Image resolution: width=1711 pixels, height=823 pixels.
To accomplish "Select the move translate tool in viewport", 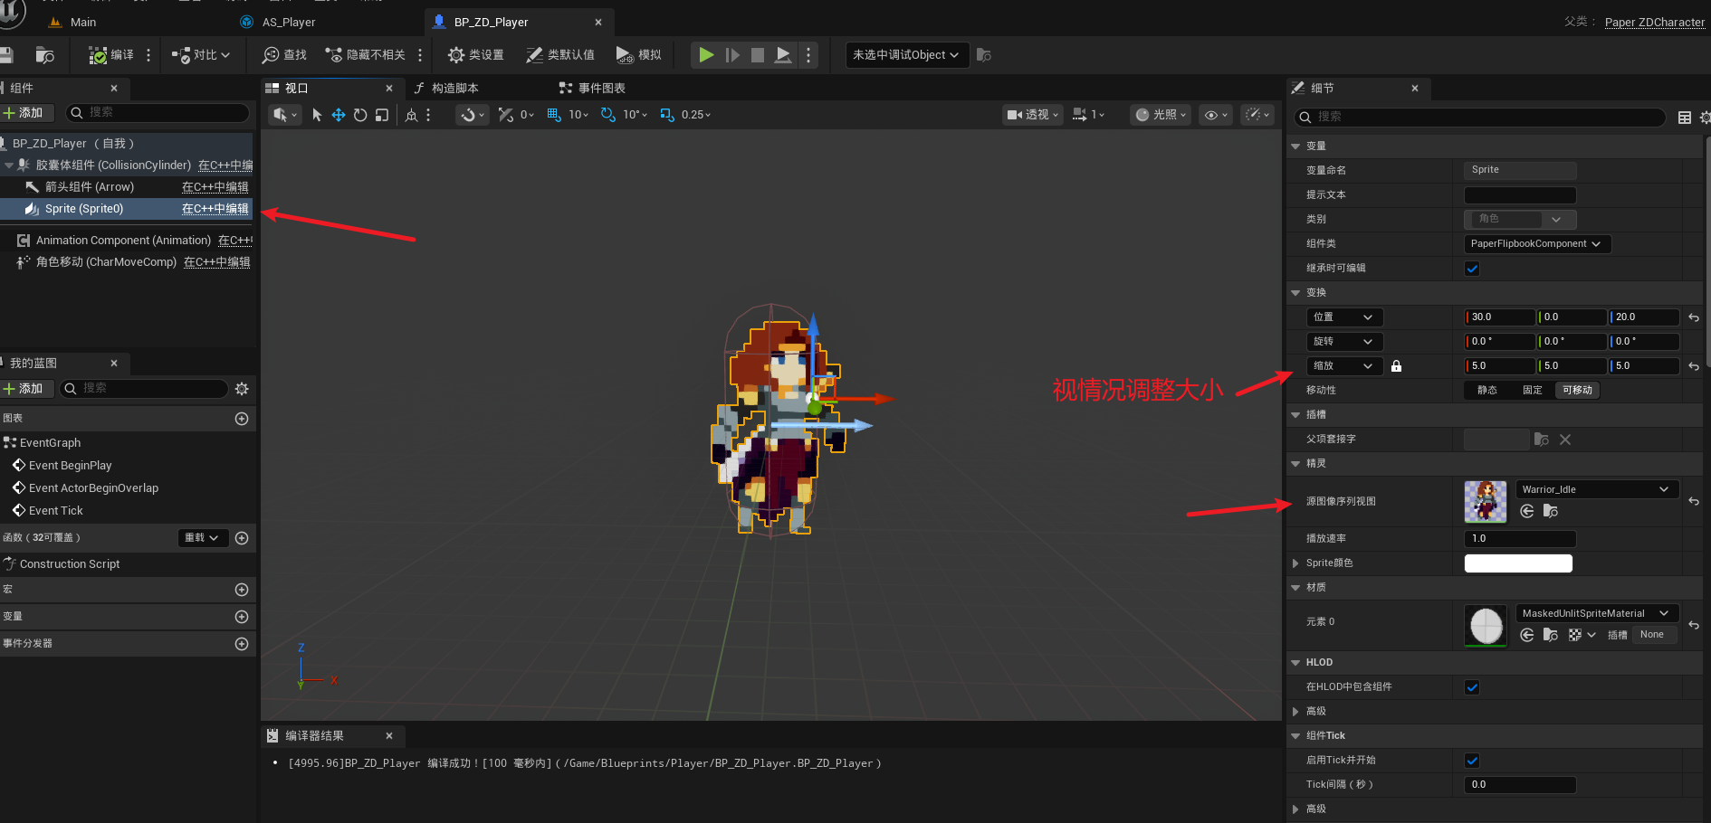I will (339, 115).
